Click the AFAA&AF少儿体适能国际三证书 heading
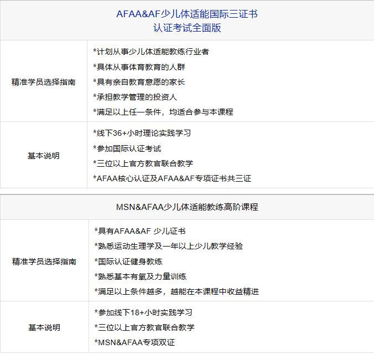Image resolution: width=374 pixels, height=354 pixels. tap(187, 14)
